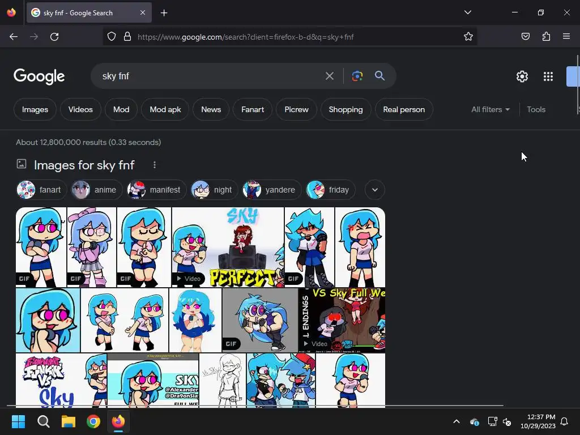Switch to the Videos results tab
The image size is (580, 435).
click(x=80, y=109)
